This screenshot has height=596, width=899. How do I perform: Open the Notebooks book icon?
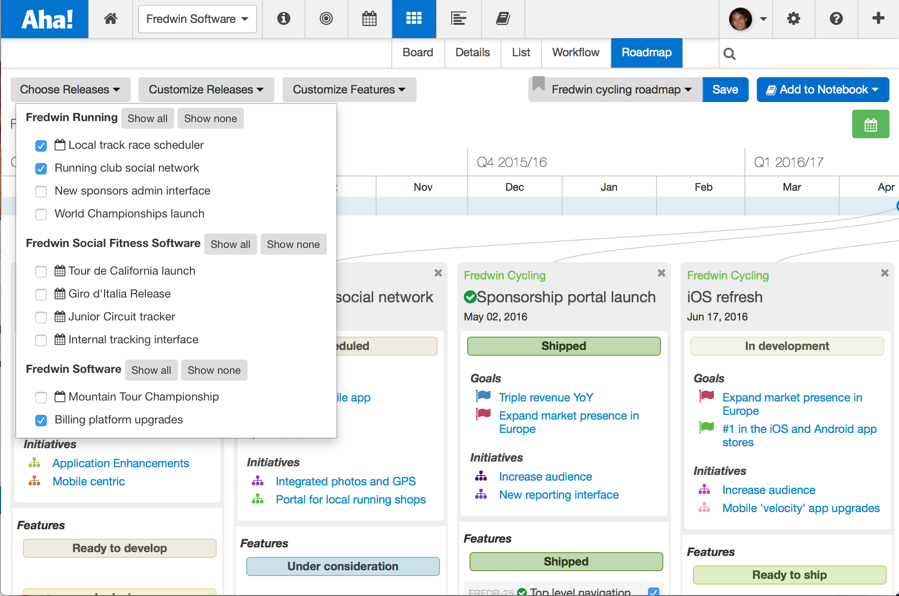(503, 19)
